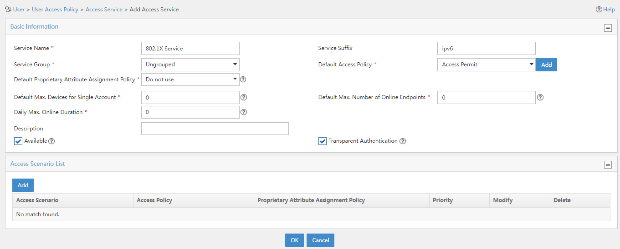View help for Daily Max. Online Duration

pos(244,112)
